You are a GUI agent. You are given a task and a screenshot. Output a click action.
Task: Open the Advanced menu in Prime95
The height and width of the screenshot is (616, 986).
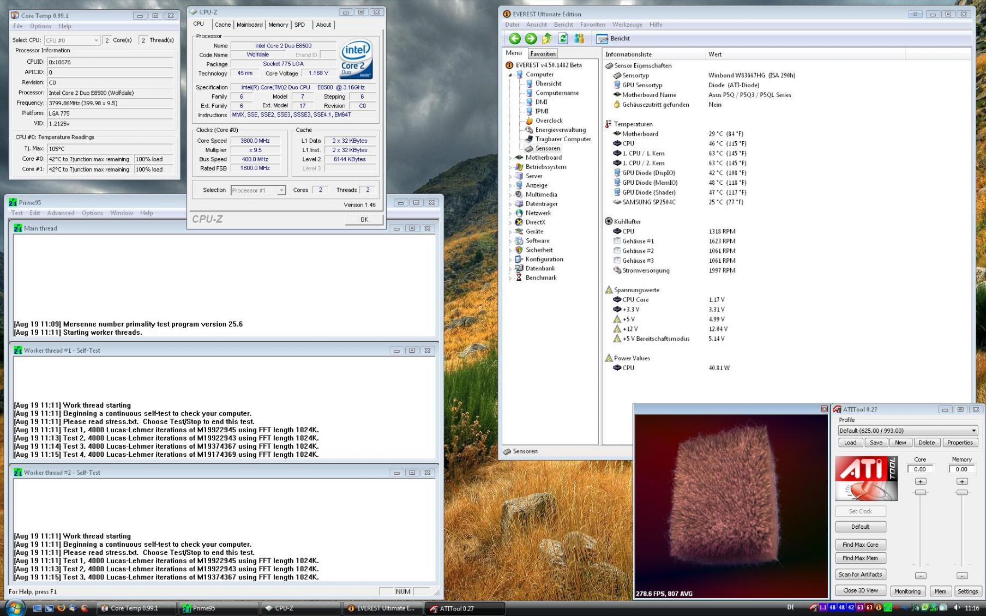point(61,213)
